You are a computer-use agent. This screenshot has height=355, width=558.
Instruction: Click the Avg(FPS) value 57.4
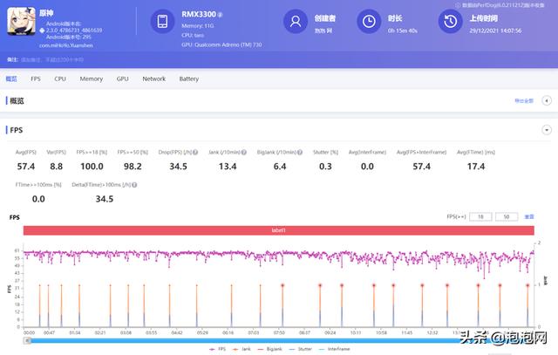(x=26, y=167)
